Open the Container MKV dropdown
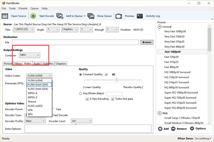This screenshot has width=214, height=142. pos(29,55)
